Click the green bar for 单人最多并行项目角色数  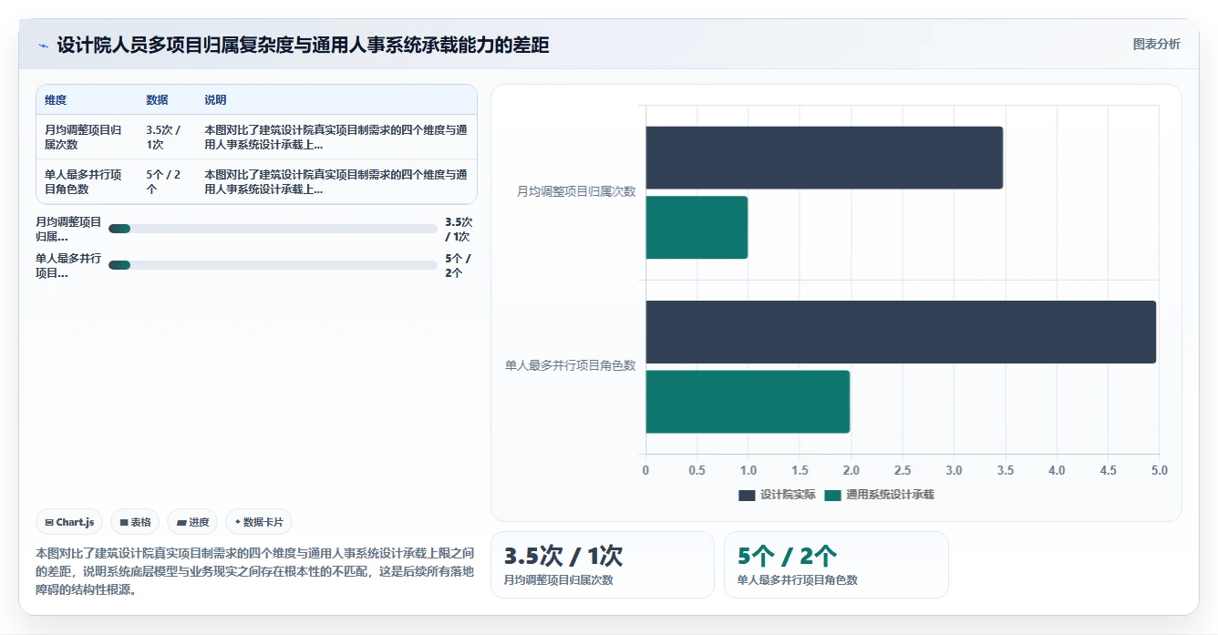[x=748, y=402]
